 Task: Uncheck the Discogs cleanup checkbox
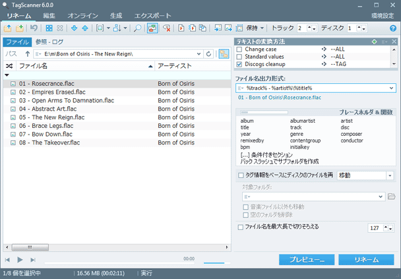[239, 64]
